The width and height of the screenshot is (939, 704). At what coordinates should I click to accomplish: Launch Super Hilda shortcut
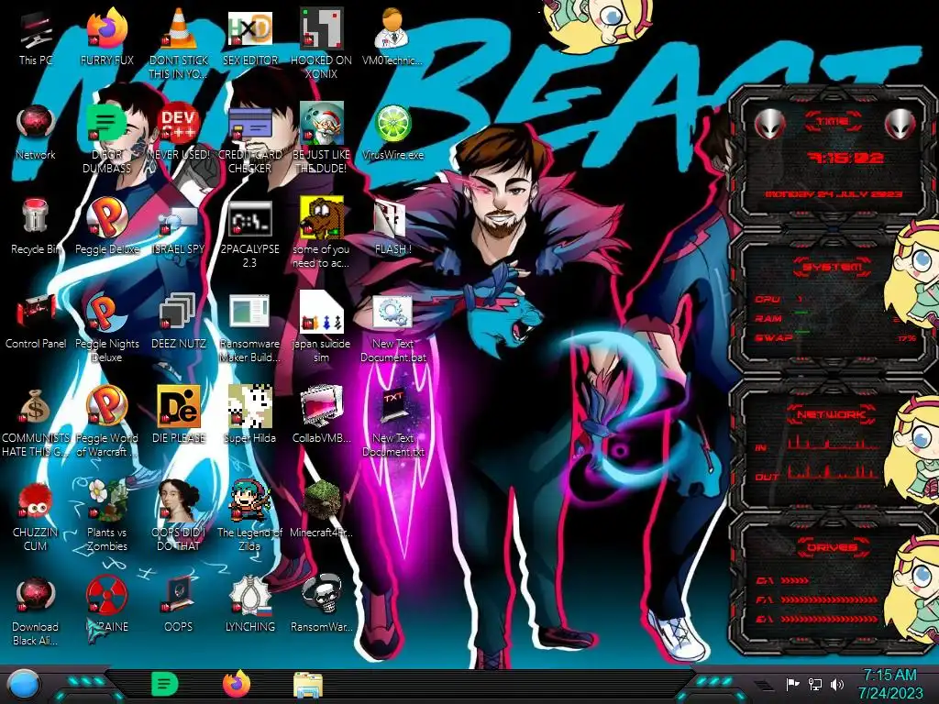click(x=250, y=416)
